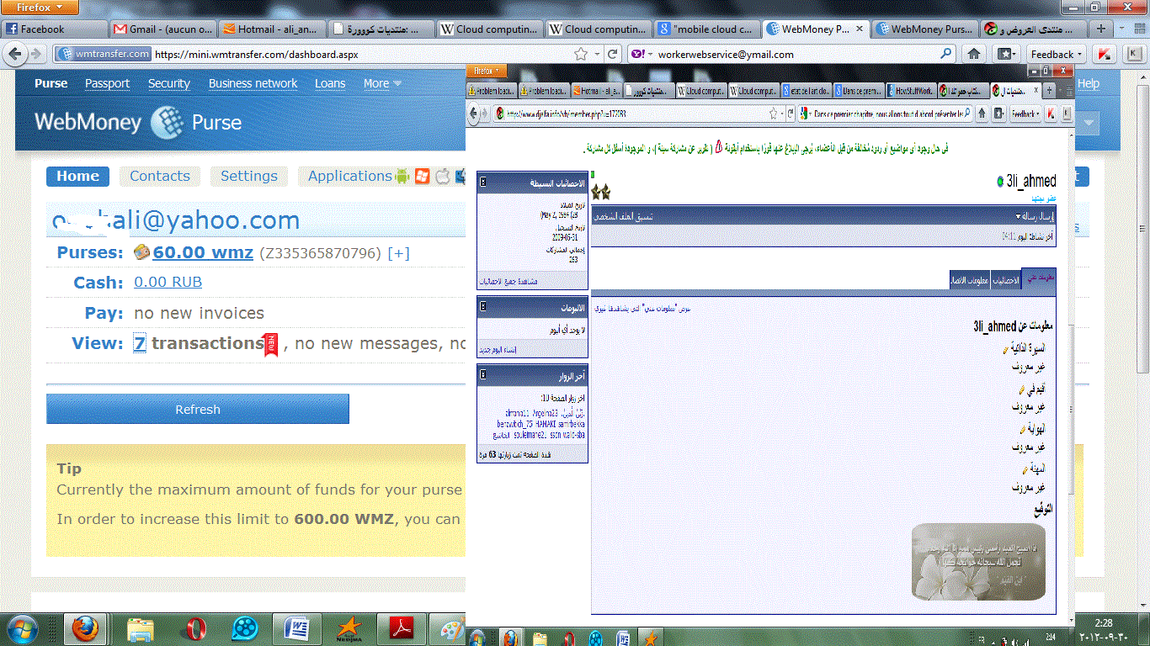
Task: Open the Apple application icon
Action: (x=443, y=176)
